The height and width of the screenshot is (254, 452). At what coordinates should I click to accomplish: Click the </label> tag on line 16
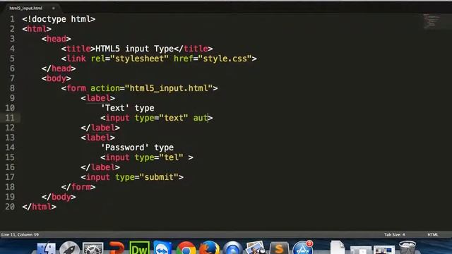coord(100,167)
